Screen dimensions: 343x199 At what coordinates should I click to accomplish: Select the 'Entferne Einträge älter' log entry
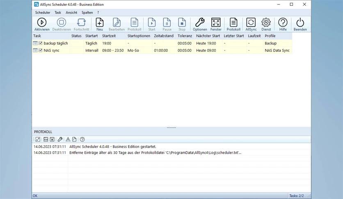click(x=171, y=153)
